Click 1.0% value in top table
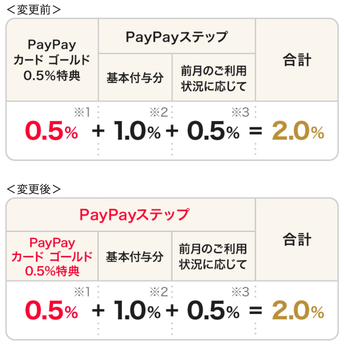 [x=137, y=131]
